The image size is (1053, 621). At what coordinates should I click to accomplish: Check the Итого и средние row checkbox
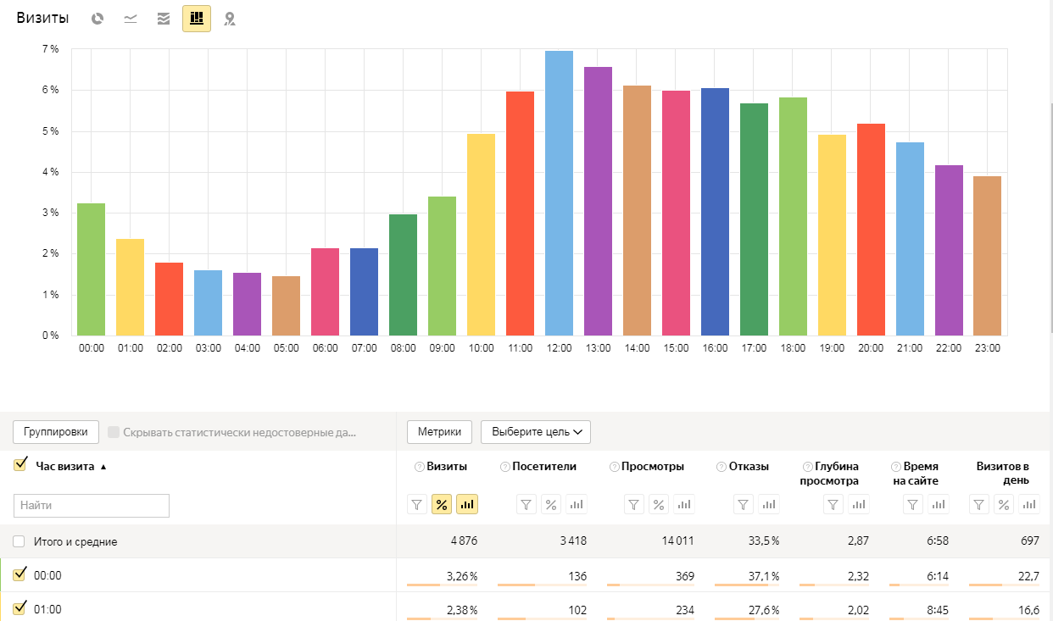coord(19,541)
